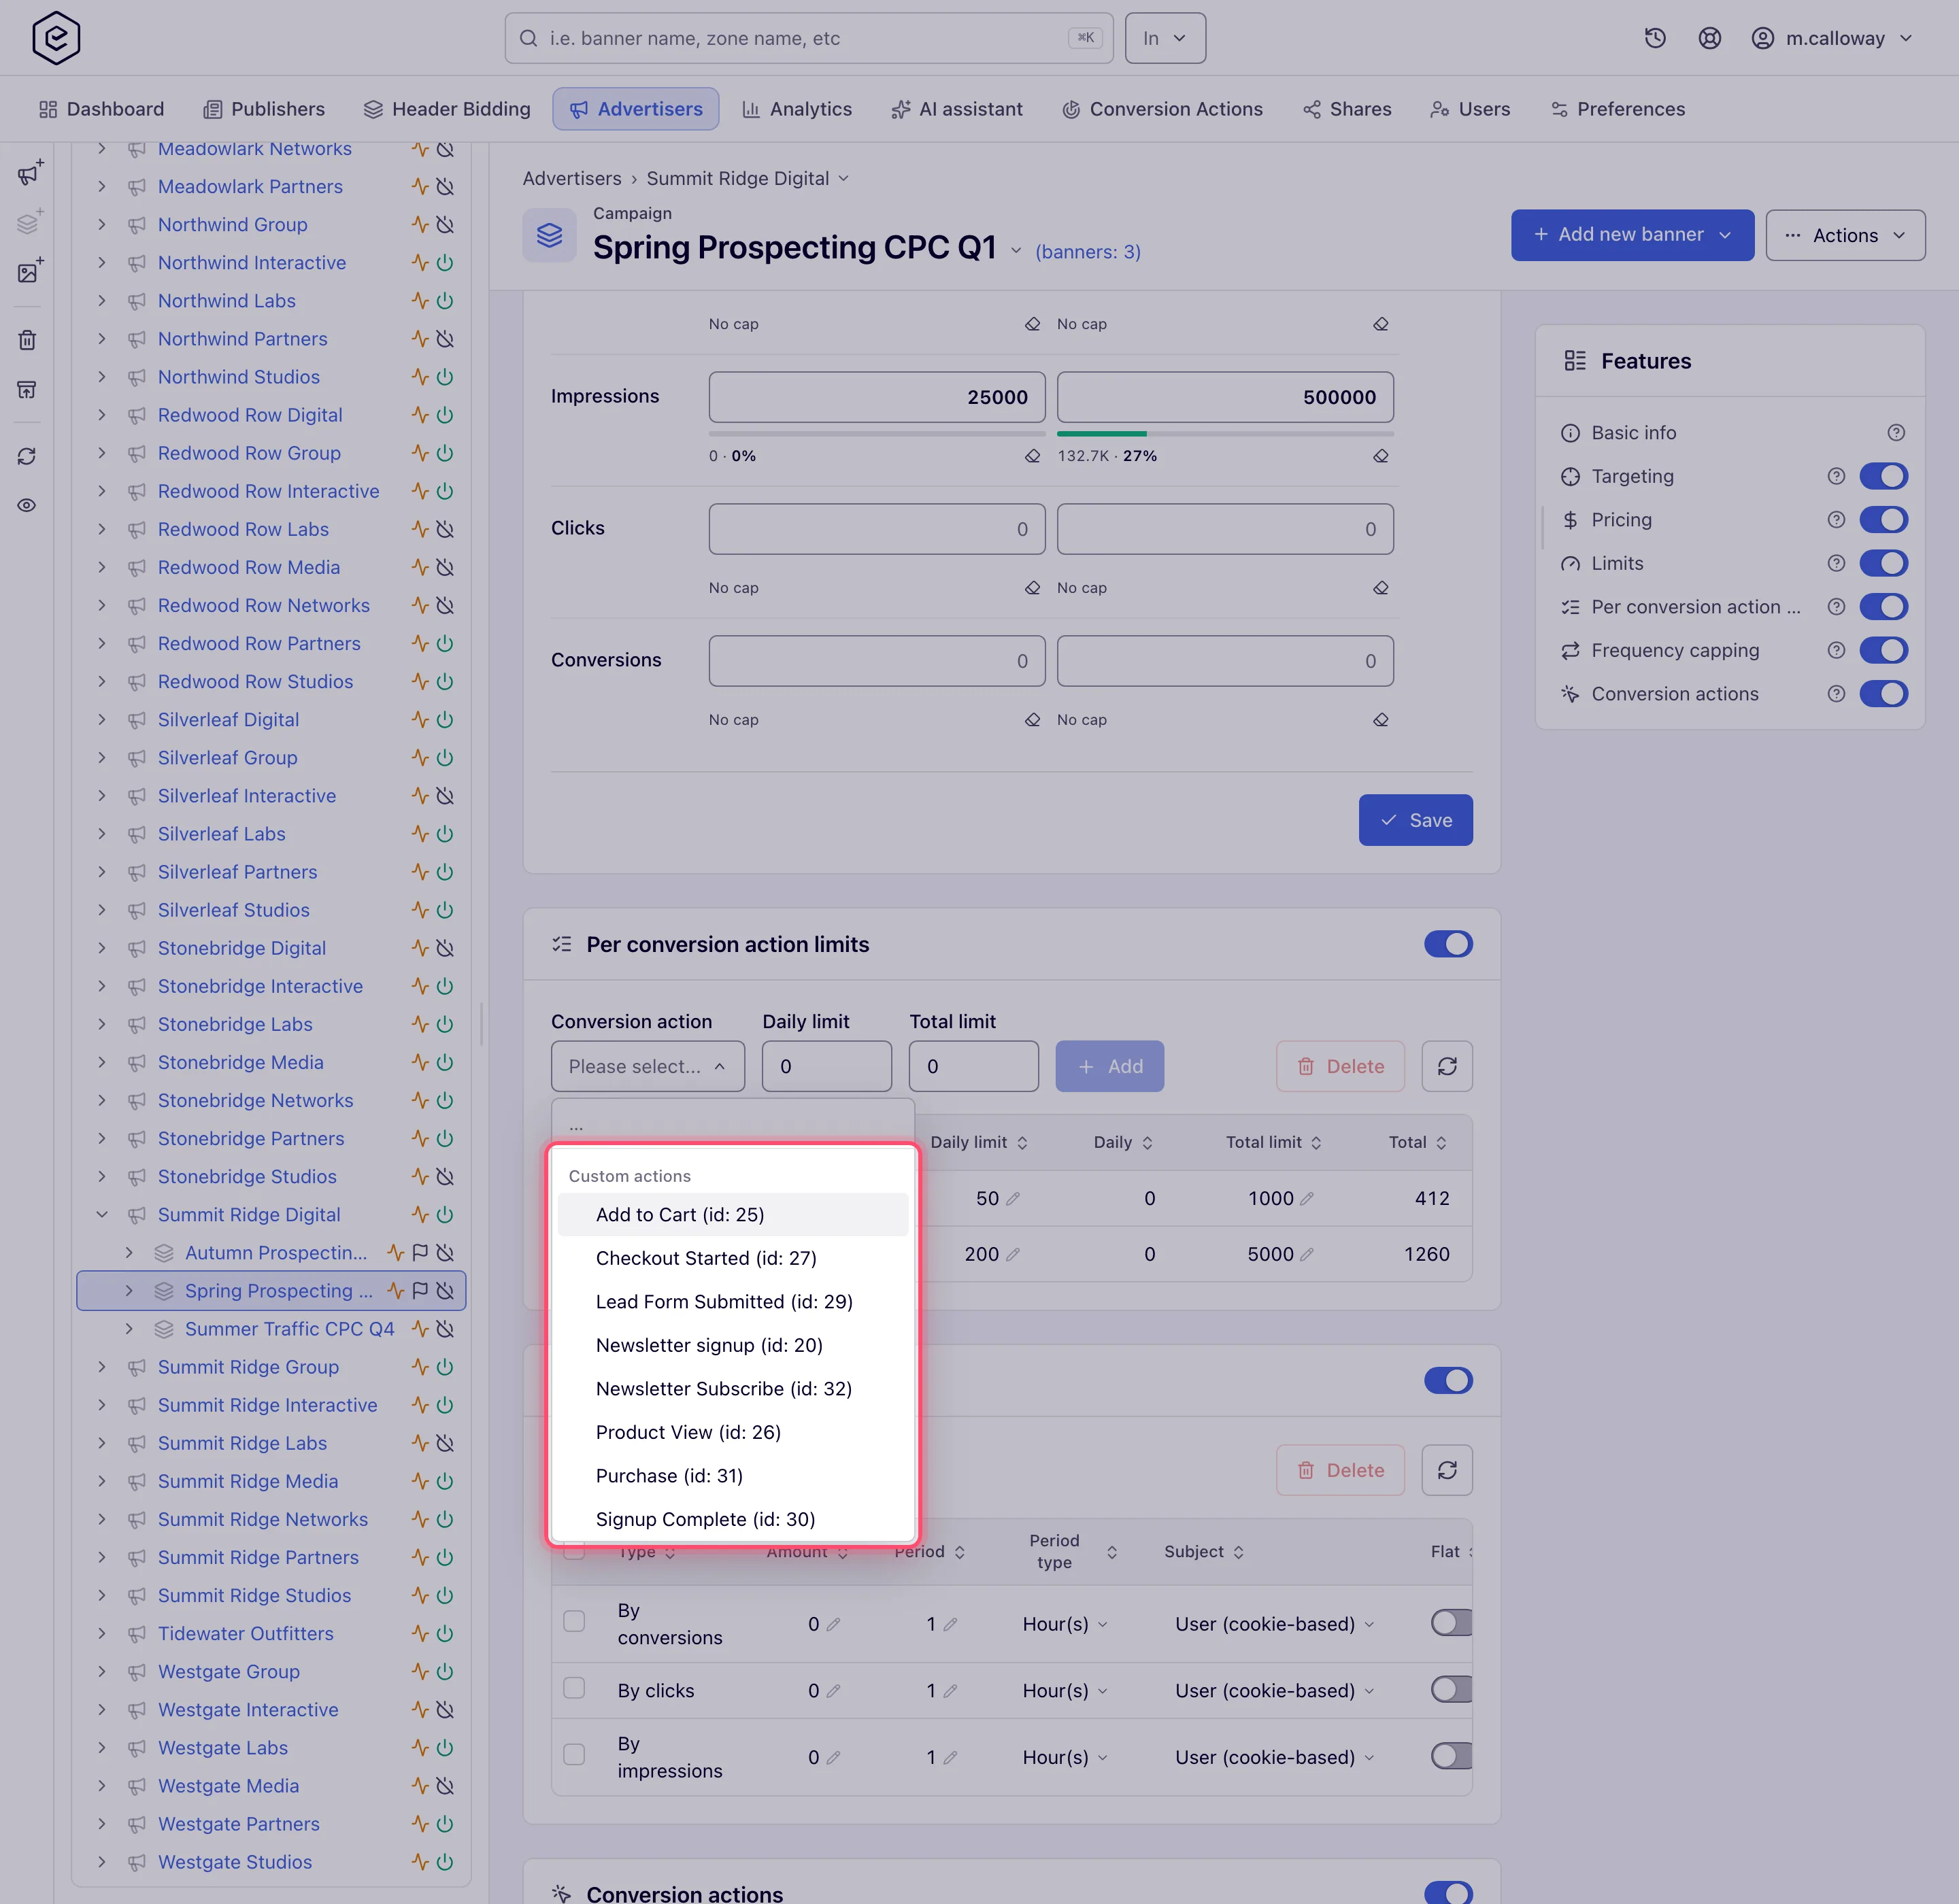Open the Please select conversion action dropdown
The height and width of the screenshot is (1904, 1959).
[x=648, y=1066]
